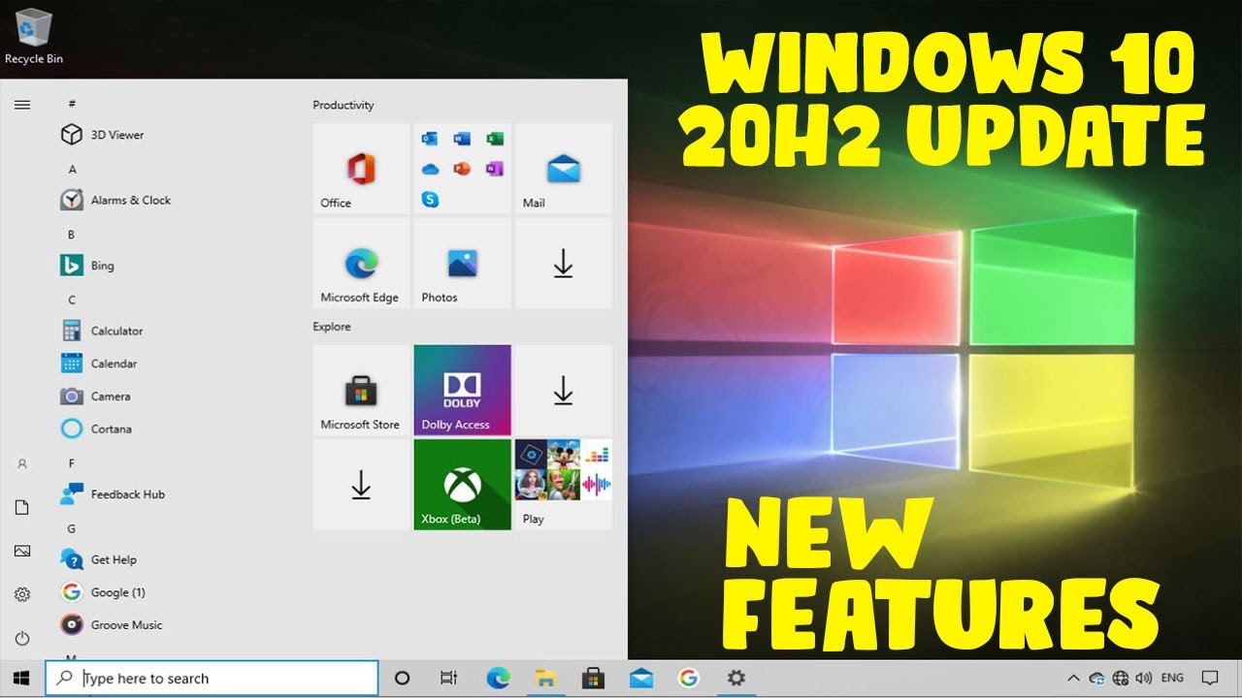Open Mail on the taskbar
Viewport: 1242px width, 698px height.
[640, 679]
